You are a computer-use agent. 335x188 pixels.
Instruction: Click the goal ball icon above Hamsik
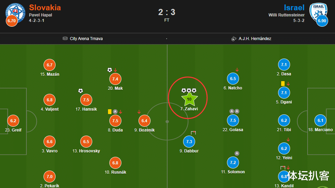[x=81, y=91]
